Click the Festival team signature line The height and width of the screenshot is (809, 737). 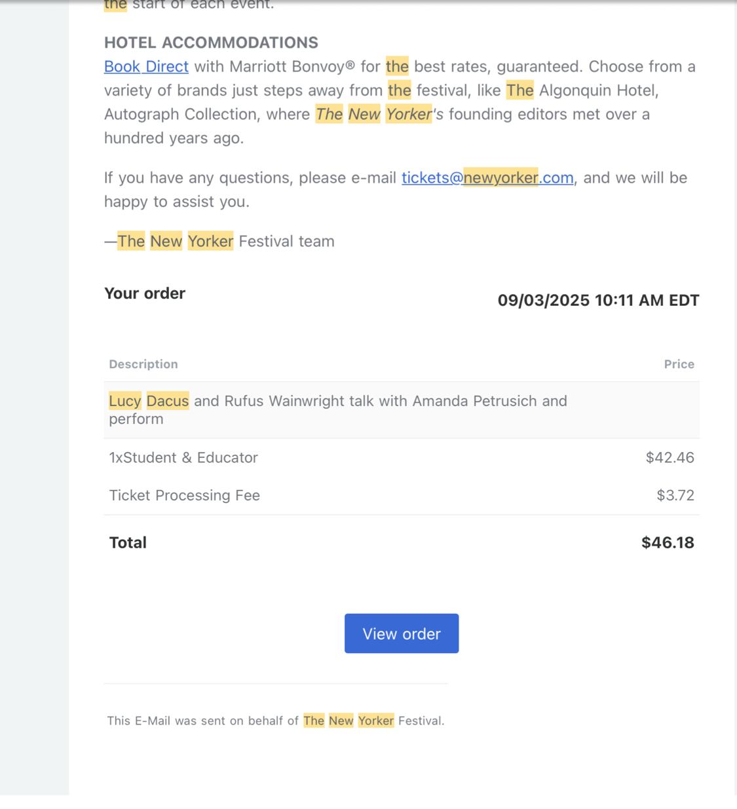(219, 242)
